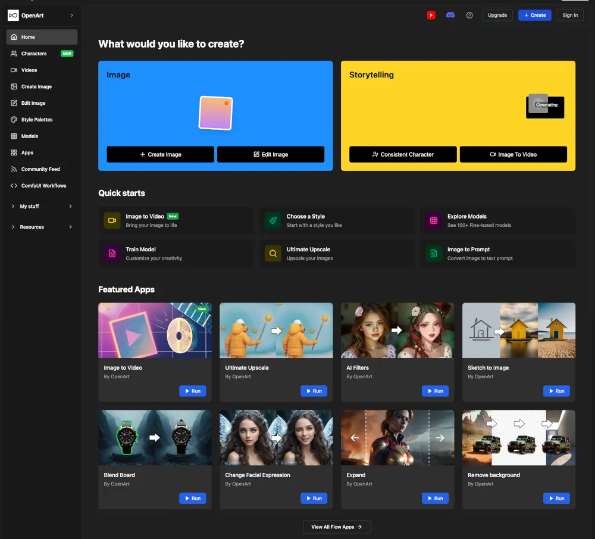
Task: Run the Sketch to image app
Action: point(557,391)
